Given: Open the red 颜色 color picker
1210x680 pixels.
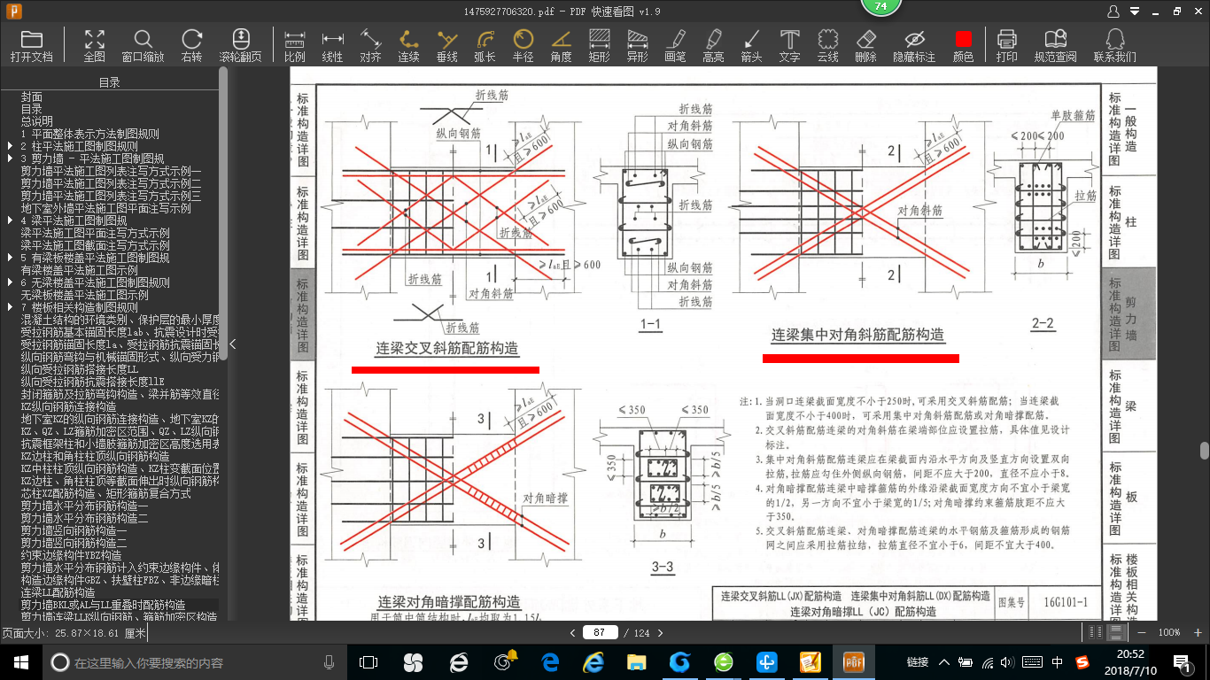Looking at the screenshot, I should [x=963, y=45].
